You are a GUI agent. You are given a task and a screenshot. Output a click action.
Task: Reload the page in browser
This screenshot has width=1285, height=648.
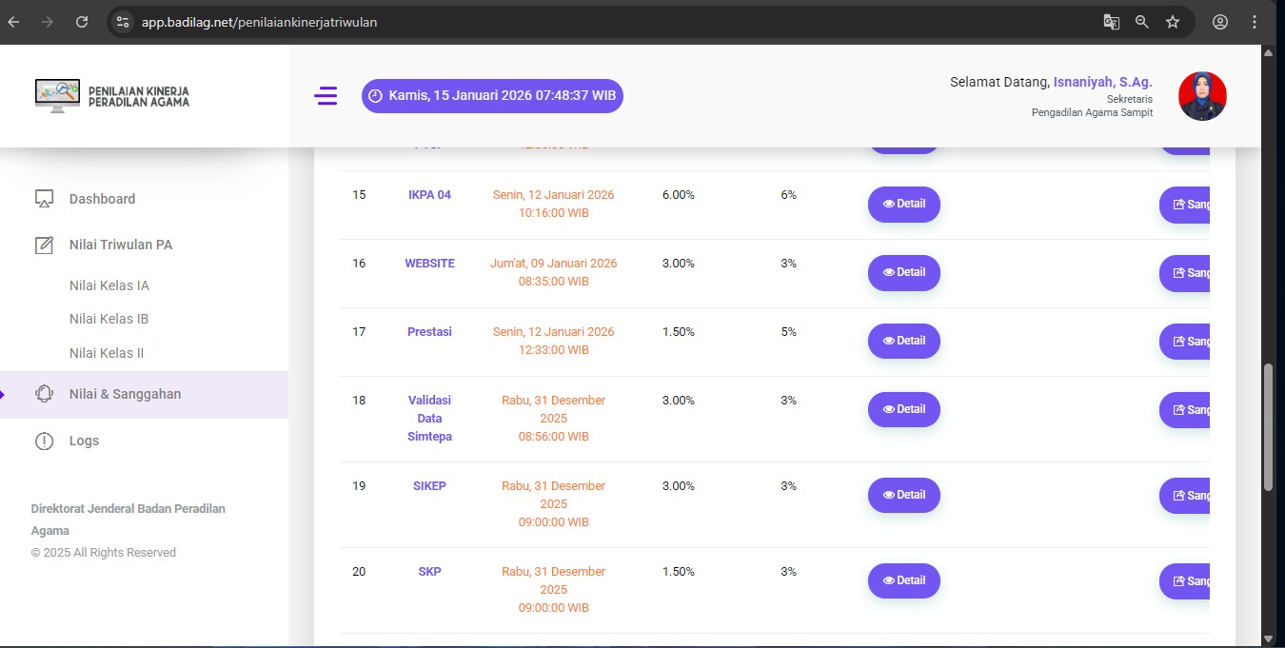pyautogui.click(x=82, y=22)
